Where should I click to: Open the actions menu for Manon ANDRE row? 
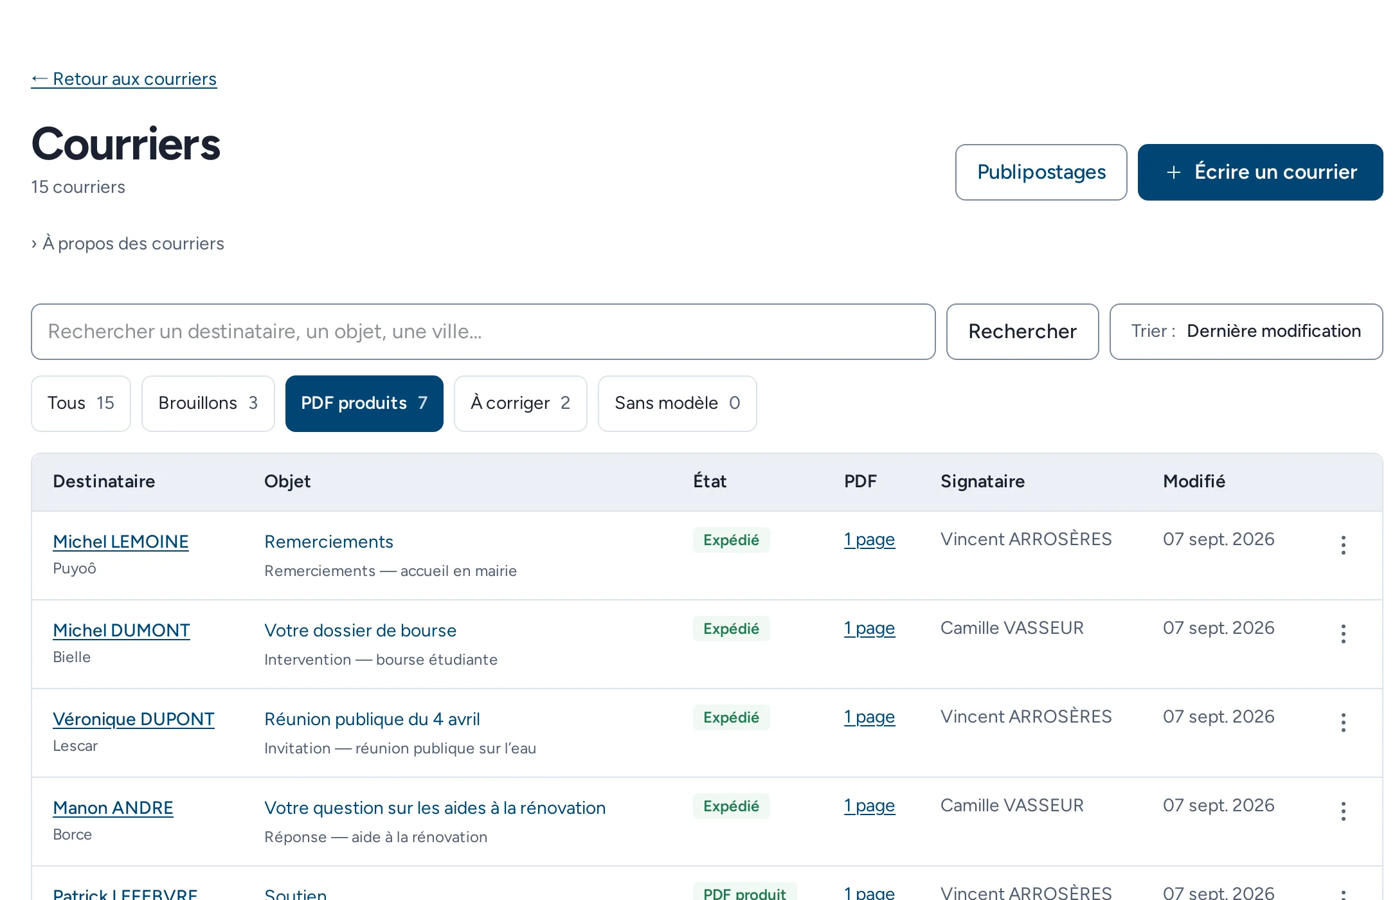[x=1343, y=811]
